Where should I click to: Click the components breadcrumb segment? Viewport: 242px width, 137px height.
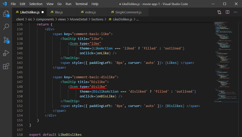[x=45, y=19]
